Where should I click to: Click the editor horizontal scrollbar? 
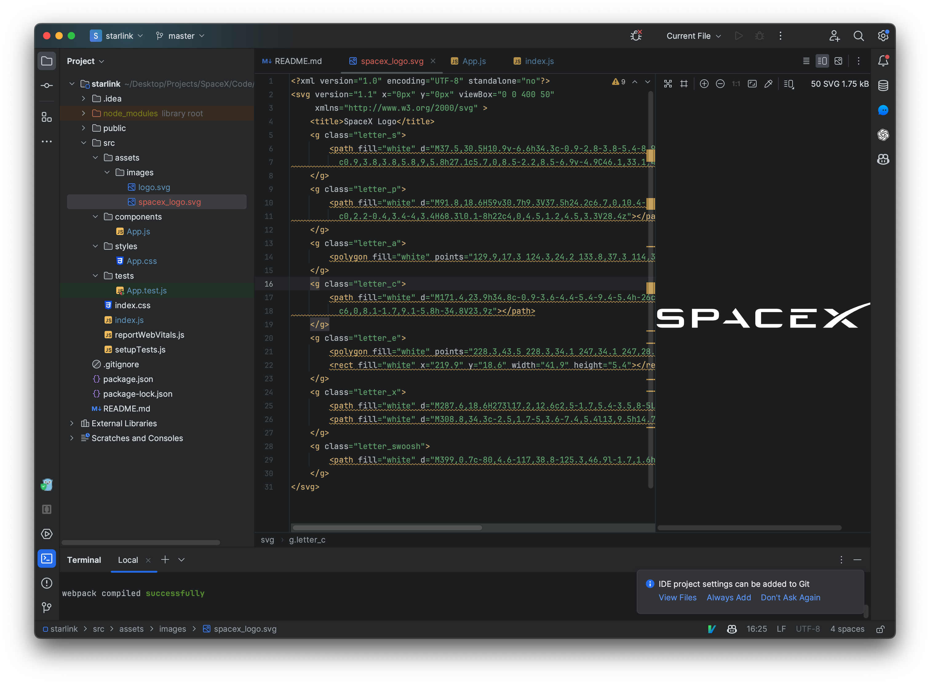(387, 527)
